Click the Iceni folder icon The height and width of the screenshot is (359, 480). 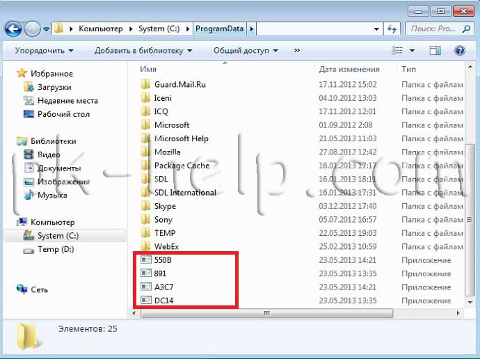[x=145, y=97]
